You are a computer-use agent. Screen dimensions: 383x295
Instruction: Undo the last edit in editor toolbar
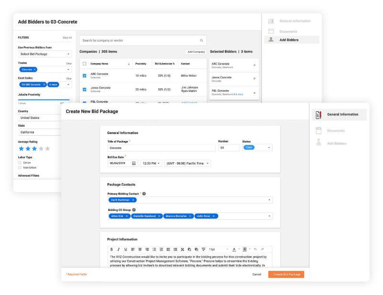(x=255, y=249)
